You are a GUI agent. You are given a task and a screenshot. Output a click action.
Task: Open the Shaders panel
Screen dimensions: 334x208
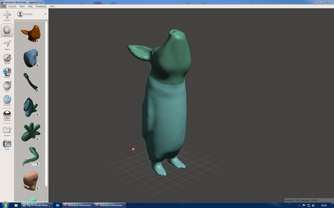(x=7, y=116)
